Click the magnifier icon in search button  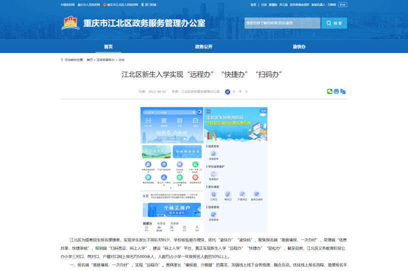click(x=328, y=23)
